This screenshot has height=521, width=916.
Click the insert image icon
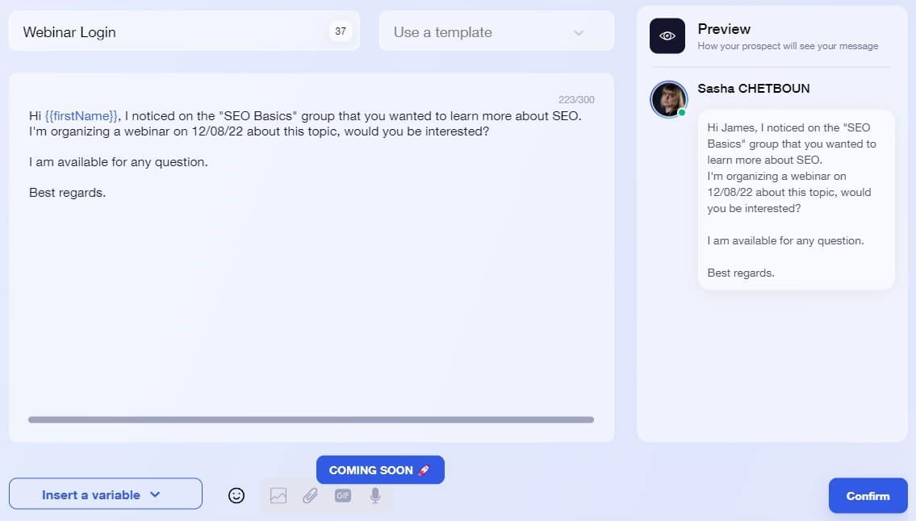pos(278,495)
